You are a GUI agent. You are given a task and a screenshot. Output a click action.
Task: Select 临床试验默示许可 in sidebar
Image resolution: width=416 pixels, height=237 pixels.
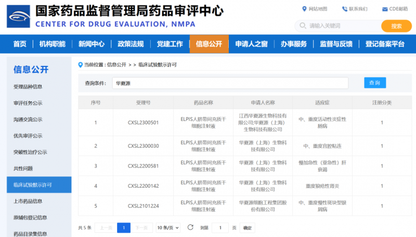pos(39,185)
